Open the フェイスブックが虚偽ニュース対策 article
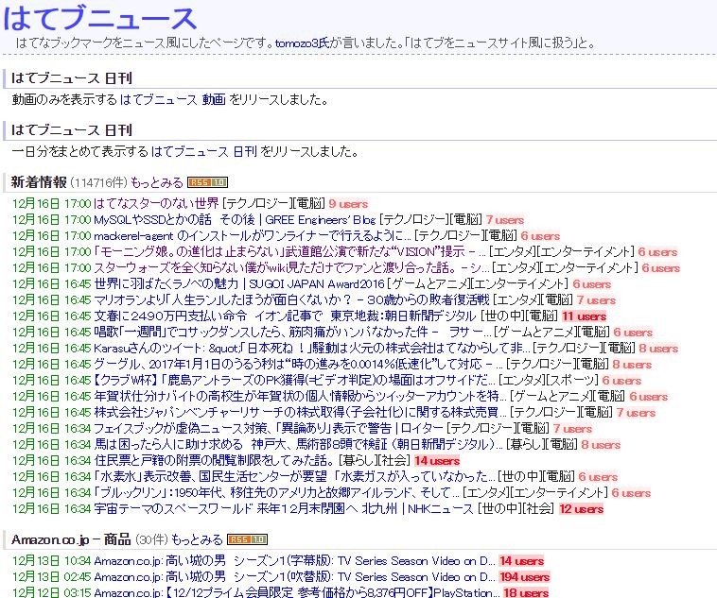The width and height of the screenshot is (717, 598). click(x=269, y=429)
